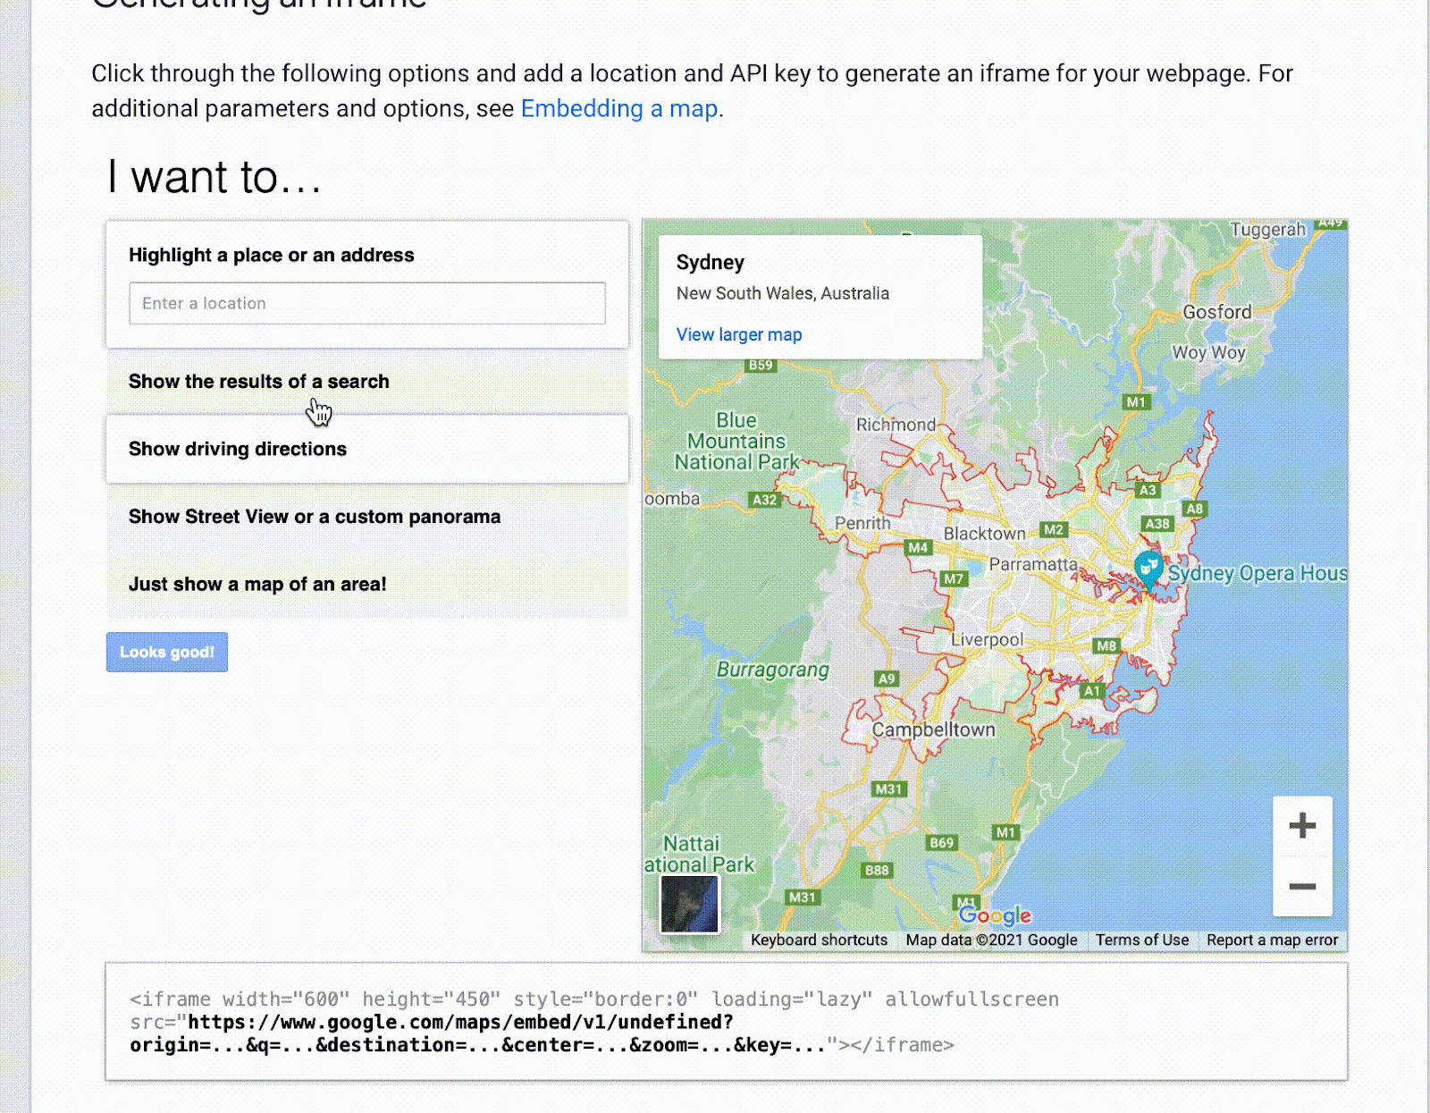The width and height of the screenshot is (1430, 1113).
Task: Open the Embedding a map link
Action: [619, 109]
